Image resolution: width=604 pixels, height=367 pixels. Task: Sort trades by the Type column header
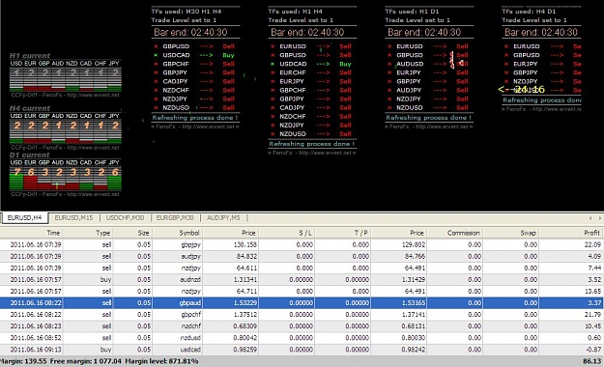pyautogui.click(x=88, y=233)
